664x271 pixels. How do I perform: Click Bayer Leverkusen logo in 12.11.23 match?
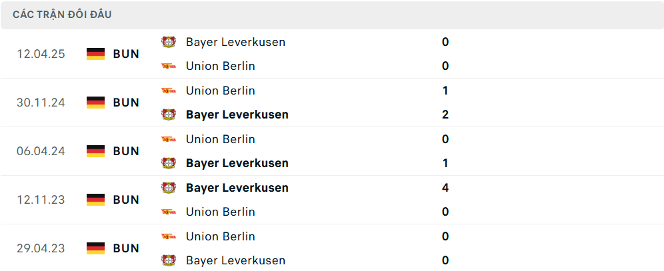(x=168, y=188)
